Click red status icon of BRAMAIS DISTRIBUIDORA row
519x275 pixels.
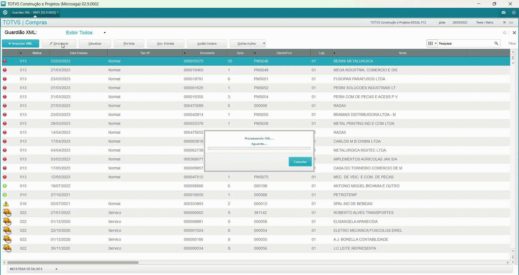click(x=5, y=115)
